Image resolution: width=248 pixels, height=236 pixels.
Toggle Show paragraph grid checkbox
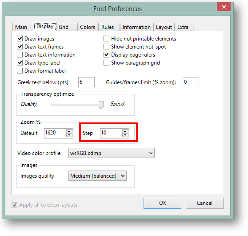click(x=106, y=63)
